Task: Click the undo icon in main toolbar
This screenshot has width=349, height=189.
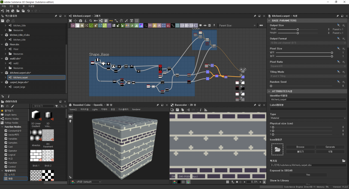Action: pos(28,11)
